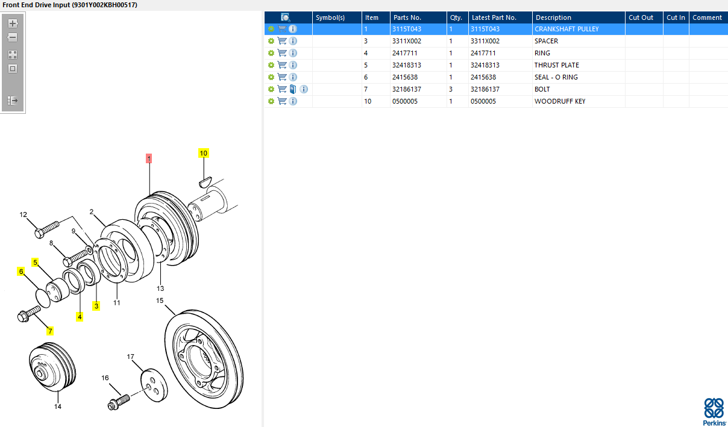Sort by Item column header

point(375,17)
